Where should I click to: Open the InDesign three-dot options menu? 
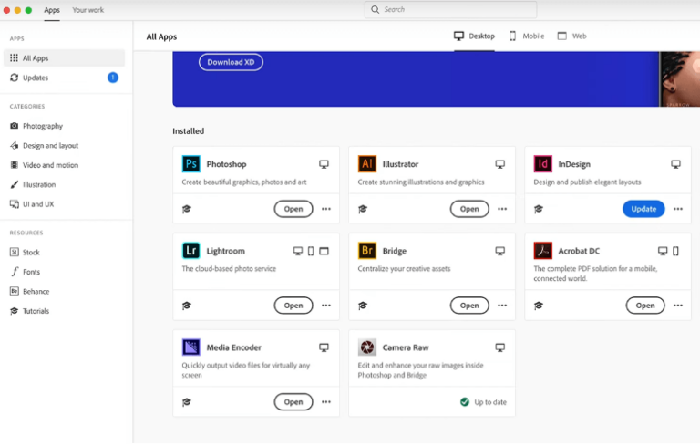pyautogui.click(x=677, y=209)
